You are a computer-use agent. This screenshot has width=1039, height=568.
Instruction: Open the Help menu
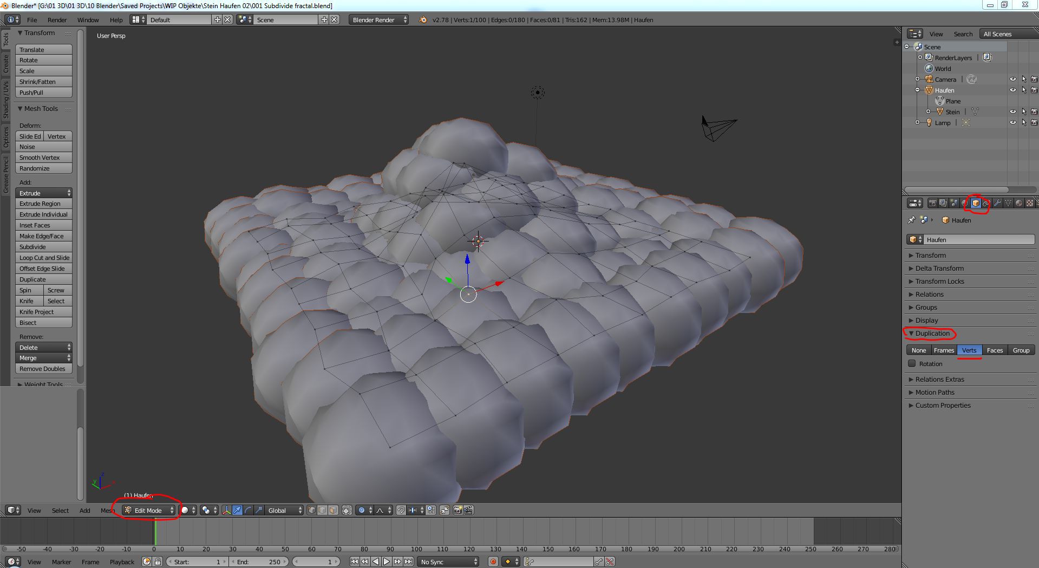pyautogui.click(x=116, y=19)
